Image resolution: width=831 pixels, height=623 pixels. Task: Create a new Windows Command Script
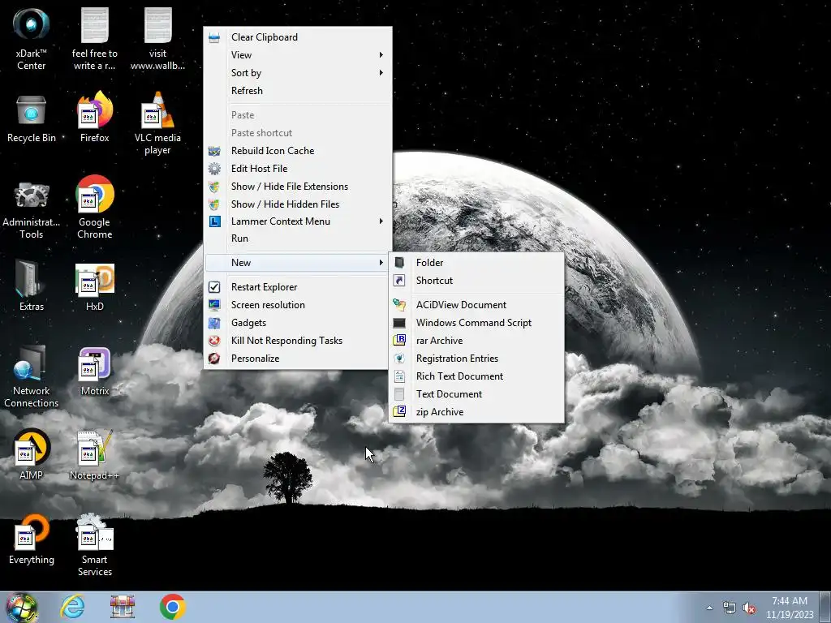pyautogui.click(x=476, y=323)
